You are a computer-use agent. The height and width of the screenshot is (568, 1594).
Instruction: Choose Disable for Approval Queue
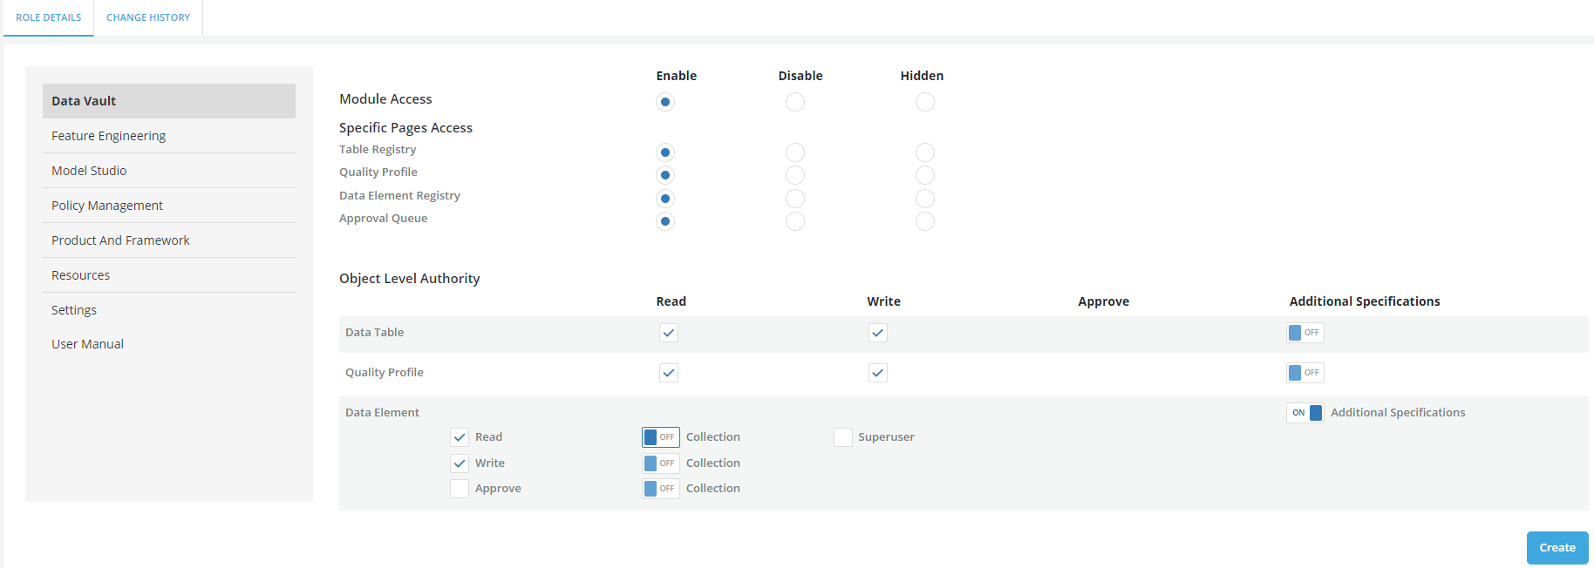[x=794, y=221]
